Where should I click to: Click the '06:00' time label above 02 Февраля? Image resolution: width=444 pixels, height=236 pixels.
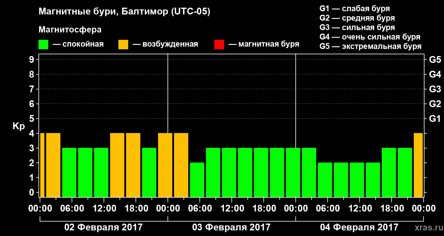coord(72,209)
